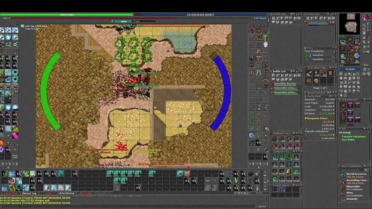Select Don Rabia in VIP list
This screenshot has height=209, width=372.
(348, 140)
